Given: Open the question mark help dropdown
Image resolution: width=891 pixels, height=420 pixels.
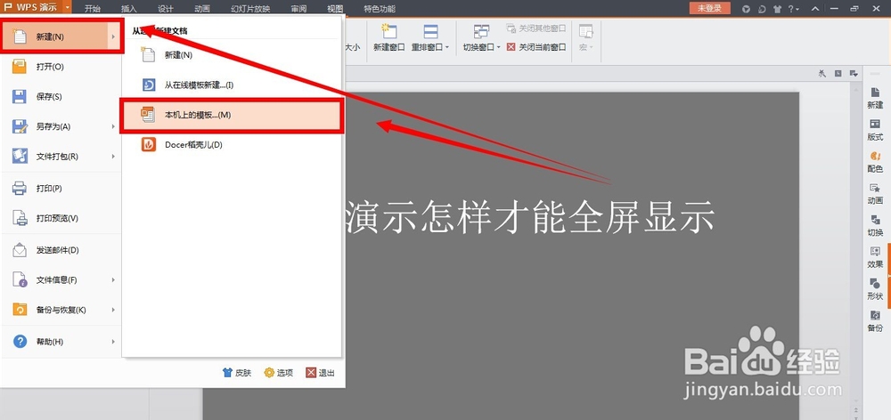Looking at the screenshot, I should [x=793, y=9].
